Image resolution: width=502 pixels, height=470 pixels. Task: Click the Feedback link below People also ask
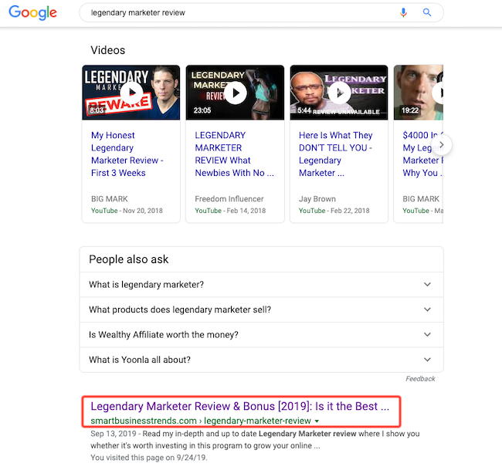pyautogui.click(x=420, y=379)
